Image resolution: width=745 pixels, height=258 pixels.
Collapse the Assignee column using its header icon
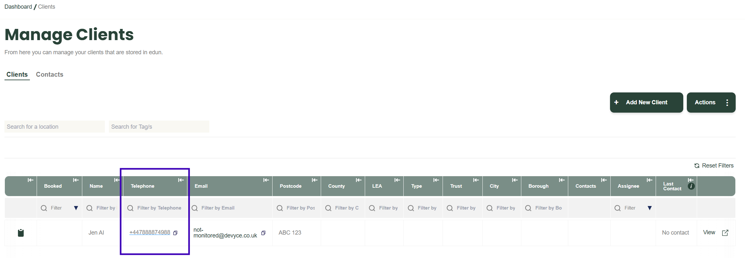pyautogui.click(x=650, y=180)
